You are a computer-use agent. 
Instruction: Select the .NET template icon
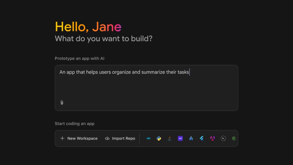point(180,138)
